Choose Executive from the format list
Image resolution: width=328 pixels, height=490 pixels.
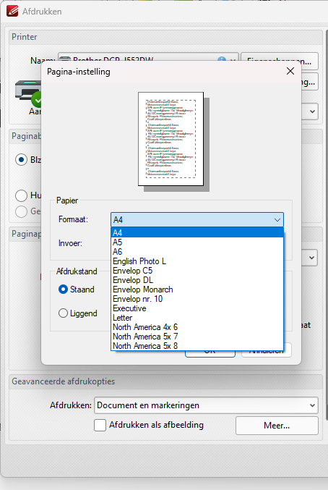coord(197,308)
